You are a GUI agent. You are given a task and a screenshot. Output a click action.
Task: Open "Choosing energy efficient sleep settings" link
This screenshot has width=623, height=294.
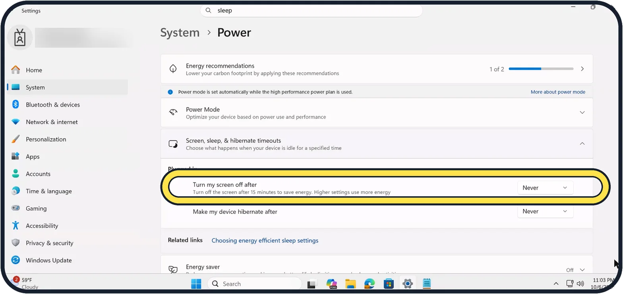coord(265,240)
